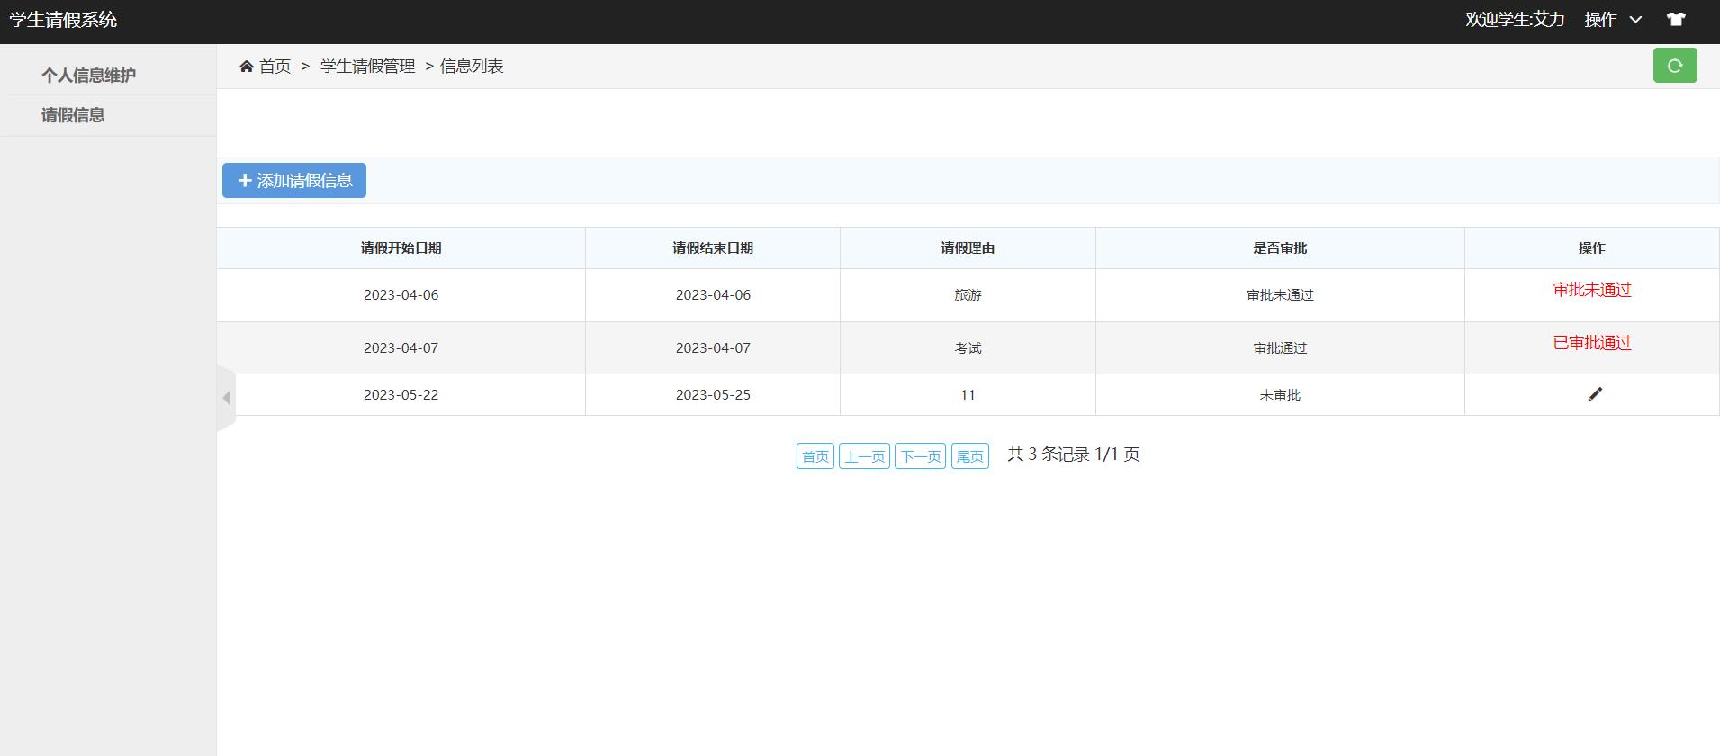Click the 信息列表 breadcrumb text
1720x756 pixels.
(472, 67)
